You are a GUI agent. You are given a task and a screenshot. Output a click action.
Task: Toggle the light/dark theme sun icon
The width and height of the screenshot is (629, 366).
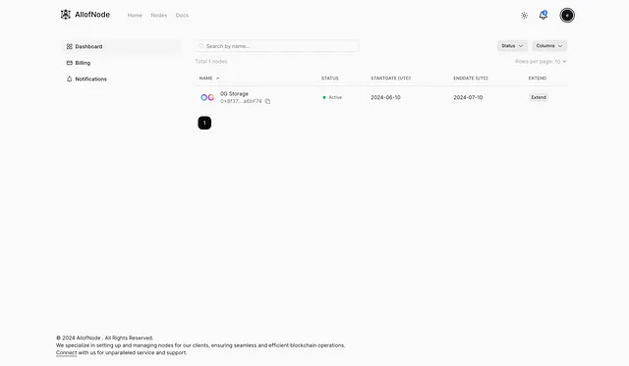(x=524, y=16)
